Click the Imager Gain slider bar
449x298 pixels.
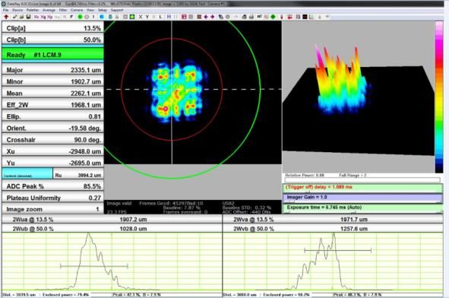[x=362, y=198]
